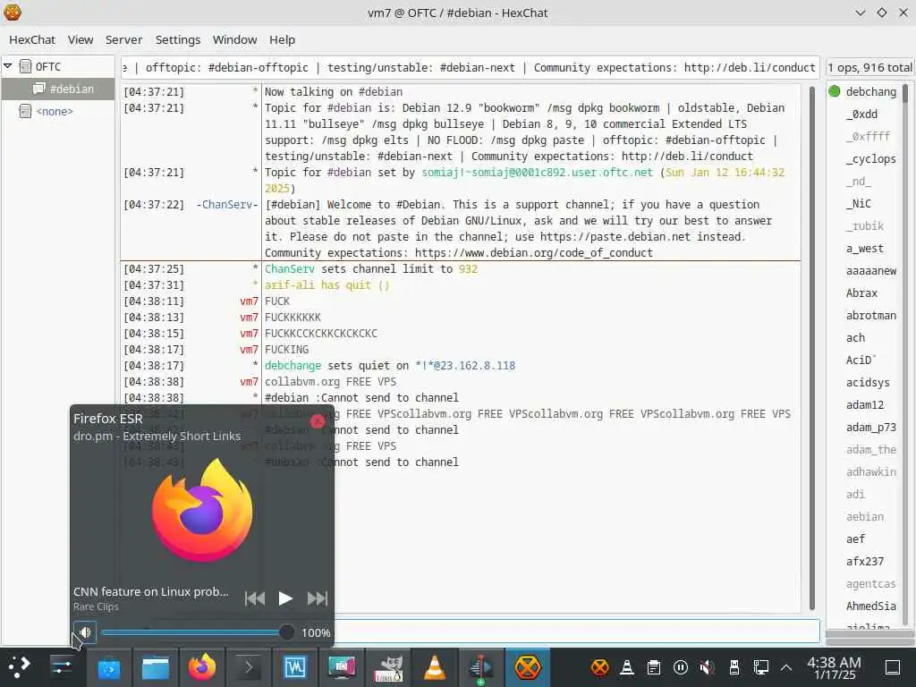Click the show desktop button on the panel
This screenshot has width=916, height=687.
[893, 666]
